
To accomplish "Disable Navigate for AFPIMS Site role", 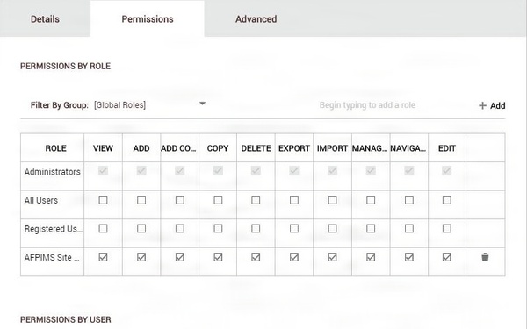I will click(x=409, y=257).
